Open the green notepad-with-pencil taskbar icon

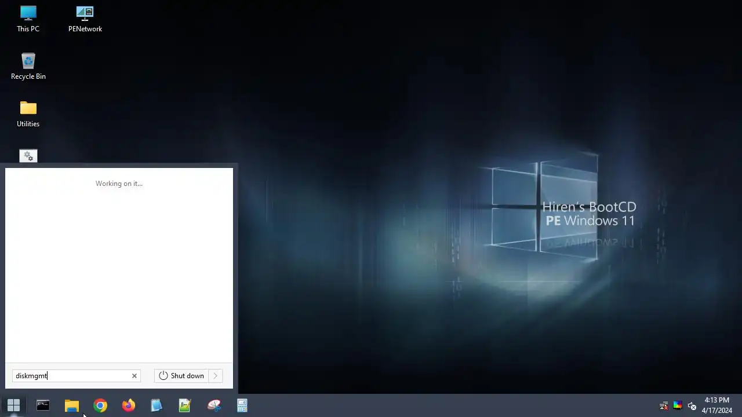point(185,405)
